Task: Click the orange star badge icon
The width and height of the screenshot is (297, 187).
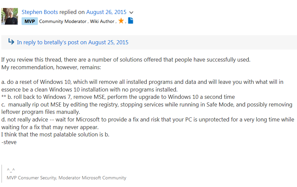Action: point(121,21)
